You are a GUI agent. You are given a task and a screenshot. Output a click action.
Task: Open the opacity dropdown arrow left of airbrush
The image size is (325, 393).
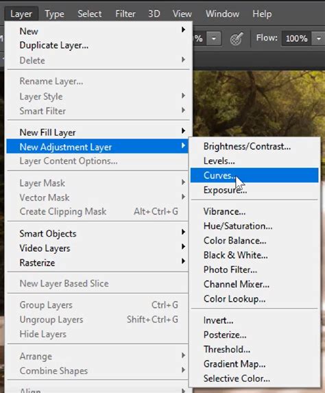click(x=214, y=38)
